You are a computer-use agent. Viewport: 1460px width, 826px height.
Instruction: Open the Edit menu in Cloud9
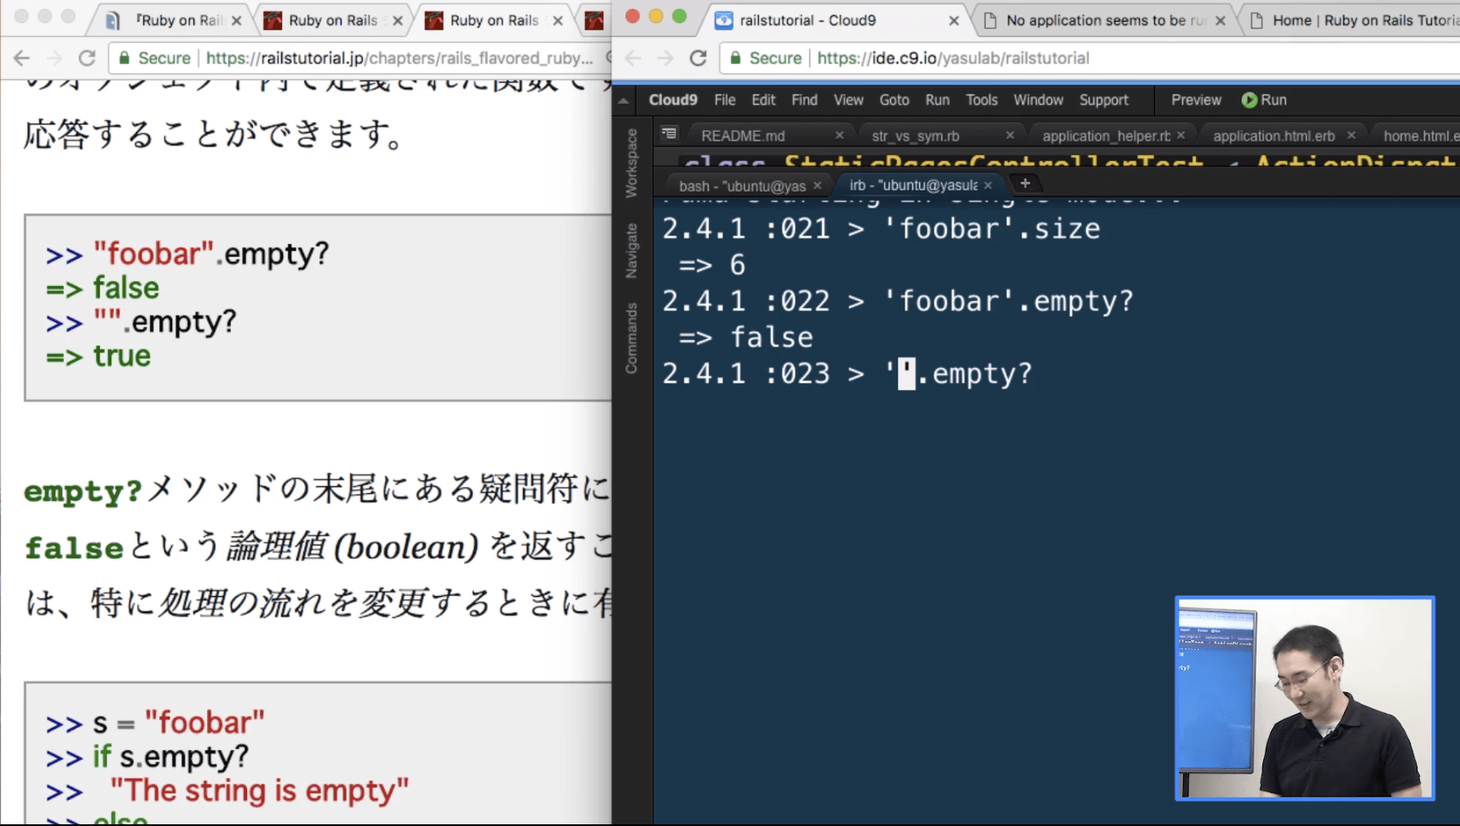click(x=763, y=100)
